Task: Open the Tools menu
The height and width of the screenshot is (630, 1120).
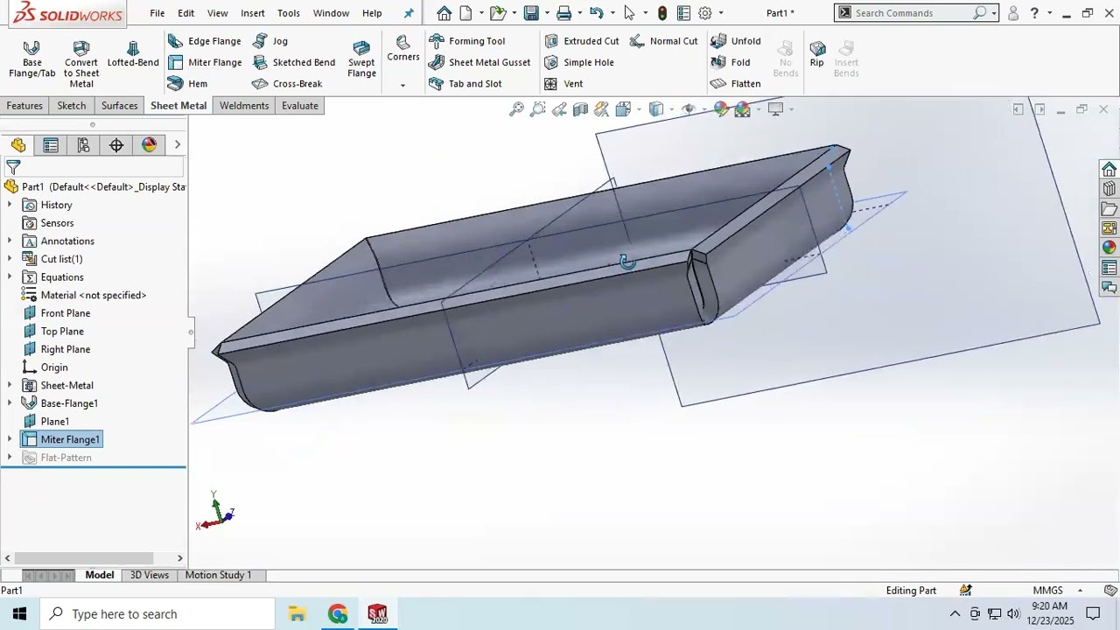Action: pos(289,13)
